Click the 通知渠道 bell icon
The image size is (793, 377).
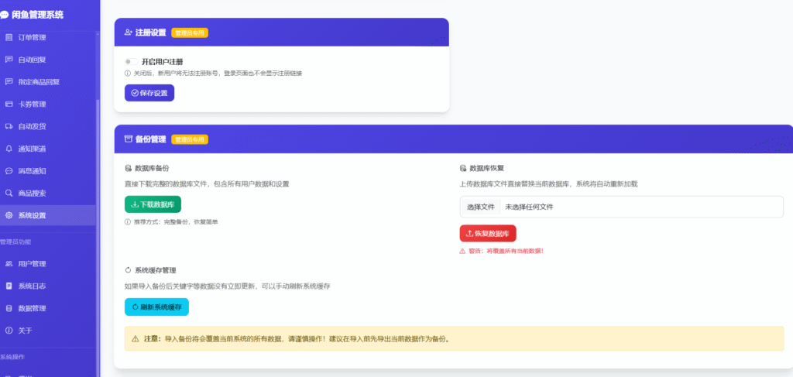9,149
